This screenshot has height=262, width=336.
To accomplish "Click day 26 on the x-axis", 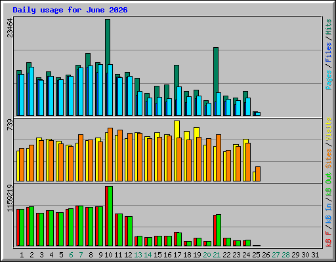I will 266,255.
